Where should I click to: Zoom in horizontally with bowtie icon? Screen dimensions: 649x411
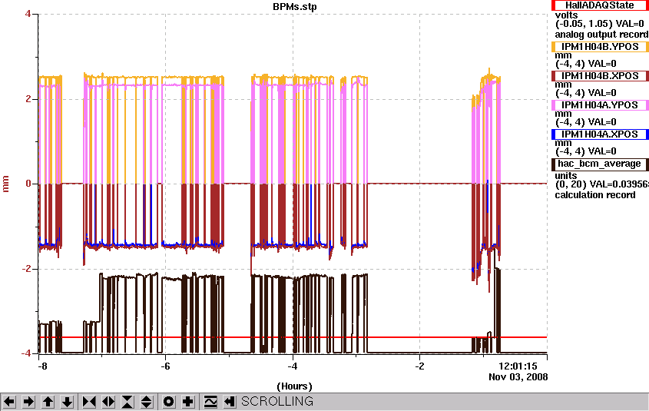(x=89, y=402)
